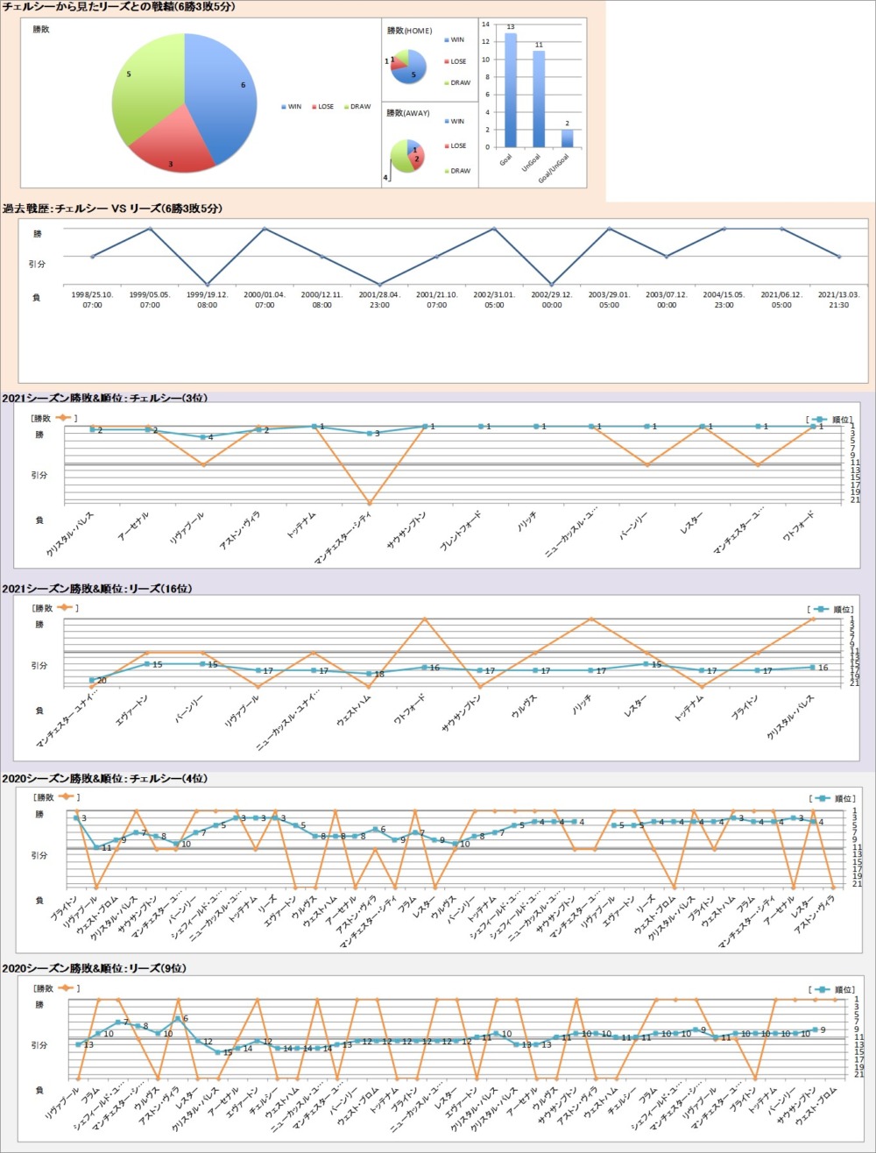This screenshot has height=1153, width=876.
Task: Click the heading 2020シーズン勝敗&順位：リーズ(9位)
Action: 95,968
